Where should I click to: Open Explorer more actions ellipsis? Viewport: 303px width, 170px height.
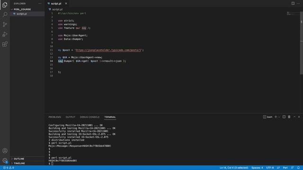(x=40, y=3)
